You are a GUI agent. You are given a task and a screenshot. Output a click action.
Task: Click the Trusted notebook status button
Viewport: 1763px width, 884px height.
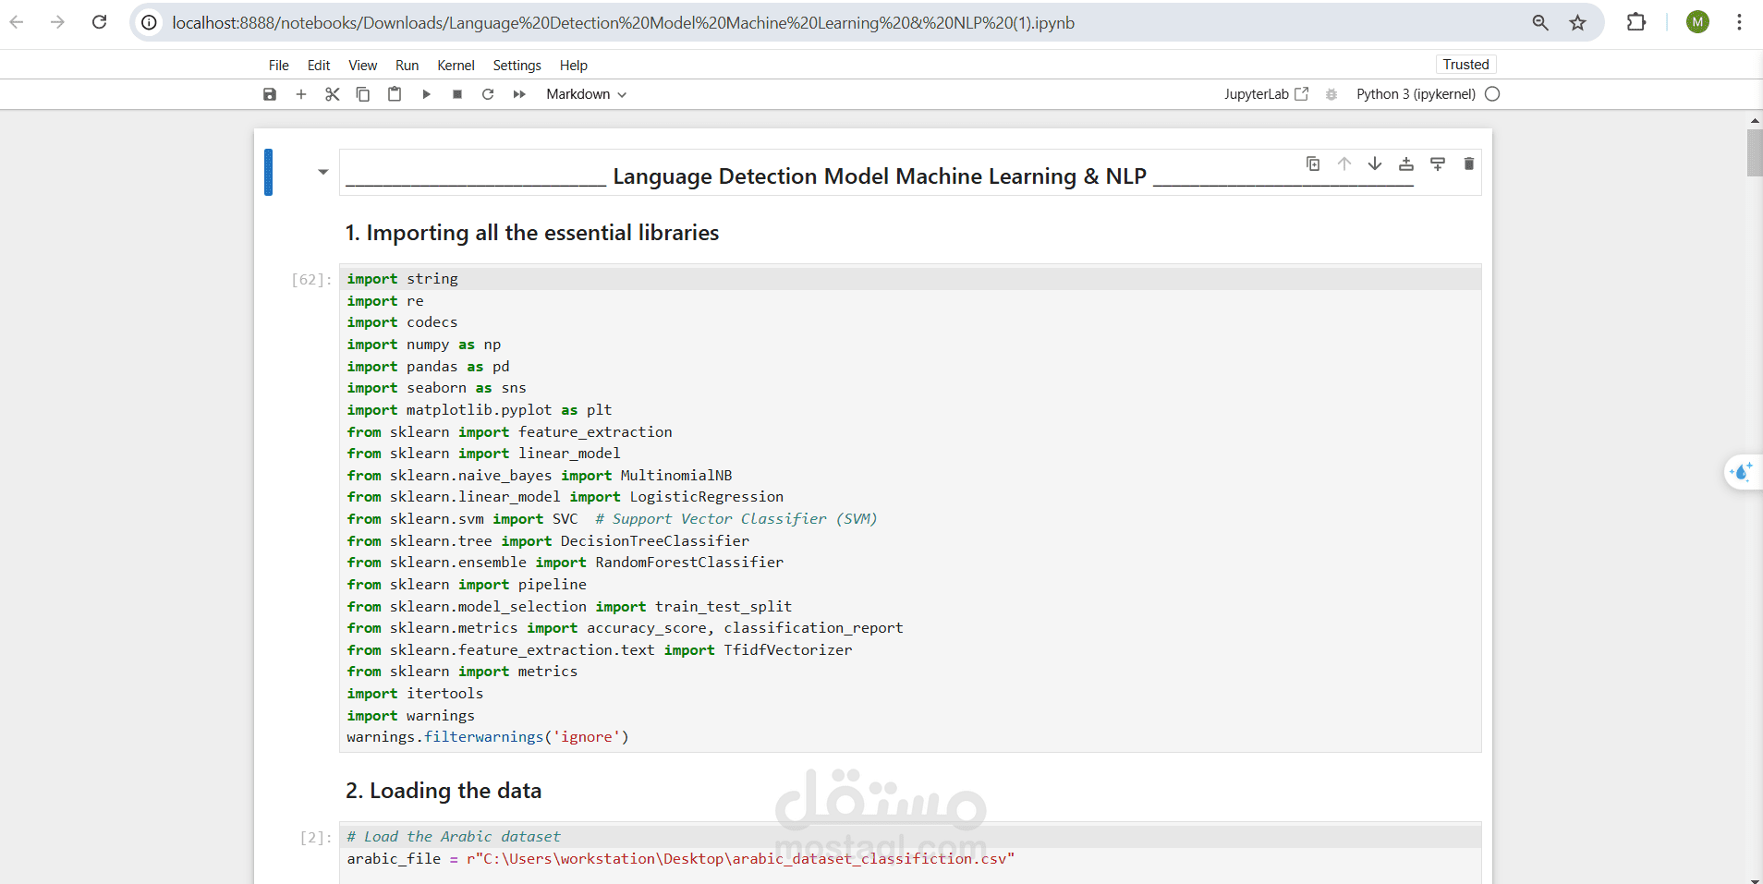1465,64
